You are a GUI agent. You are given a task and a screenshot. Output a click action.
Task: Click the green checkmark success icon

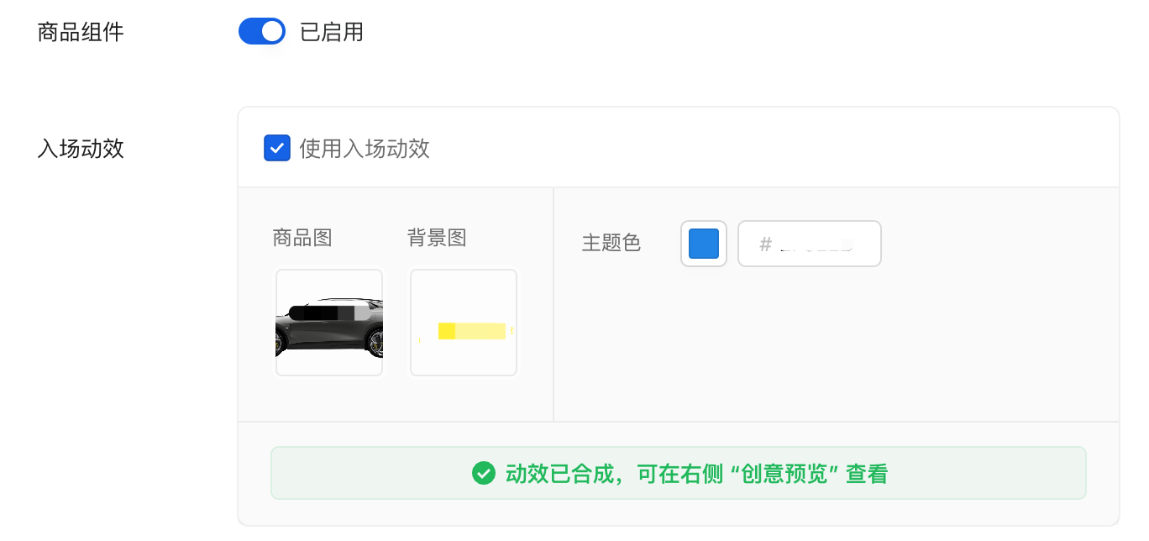point(483,474)
